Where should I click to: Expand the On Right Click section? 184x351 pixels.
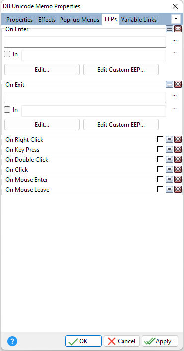coord(169,140)
